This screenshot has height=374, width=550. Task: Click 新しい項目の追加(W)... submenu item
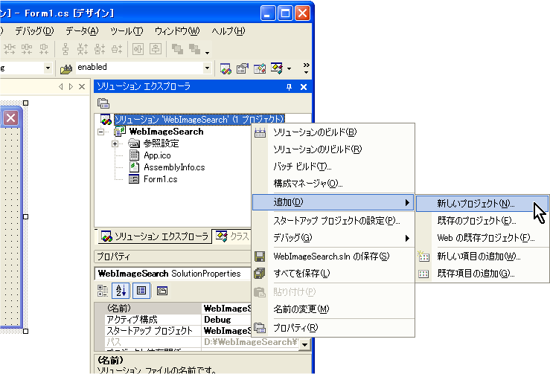(482, 257)
